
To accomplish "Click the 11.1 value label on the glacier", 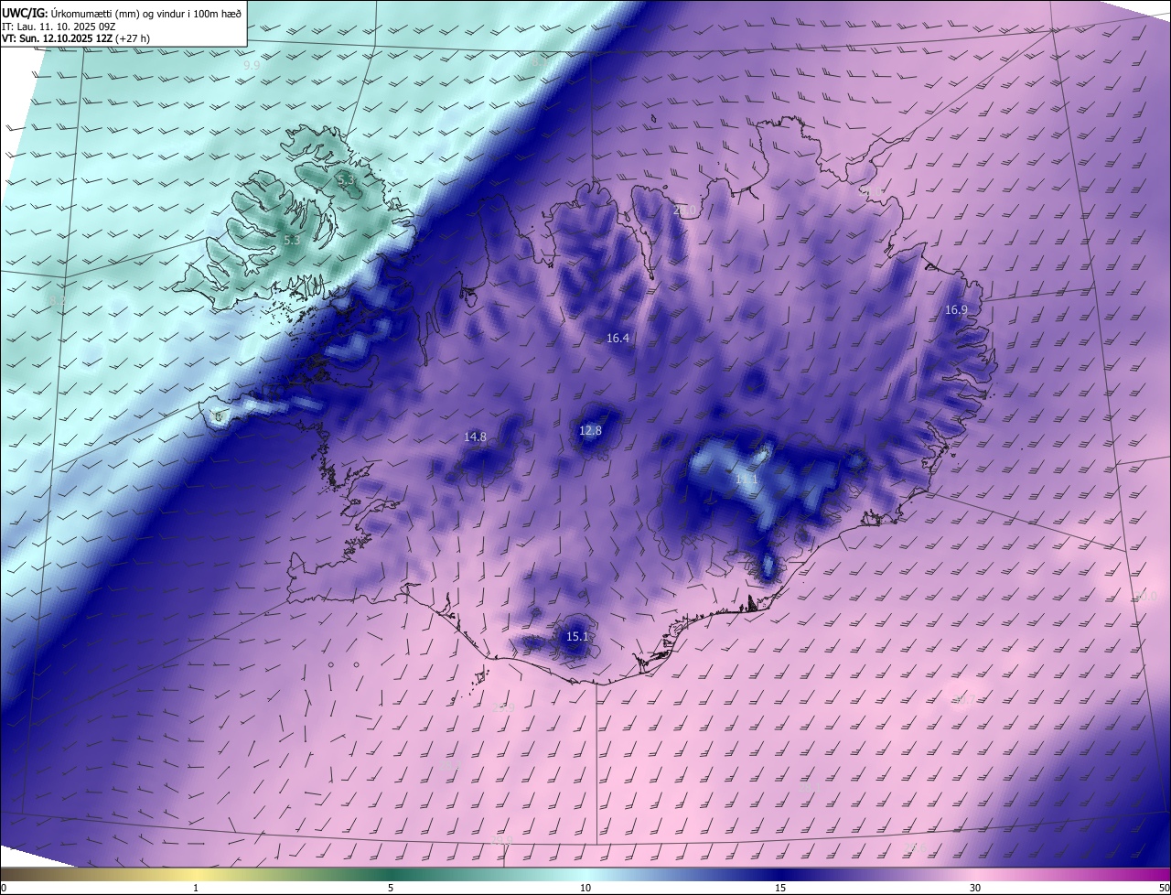I will pyautogui.click(x=747, y=479).
